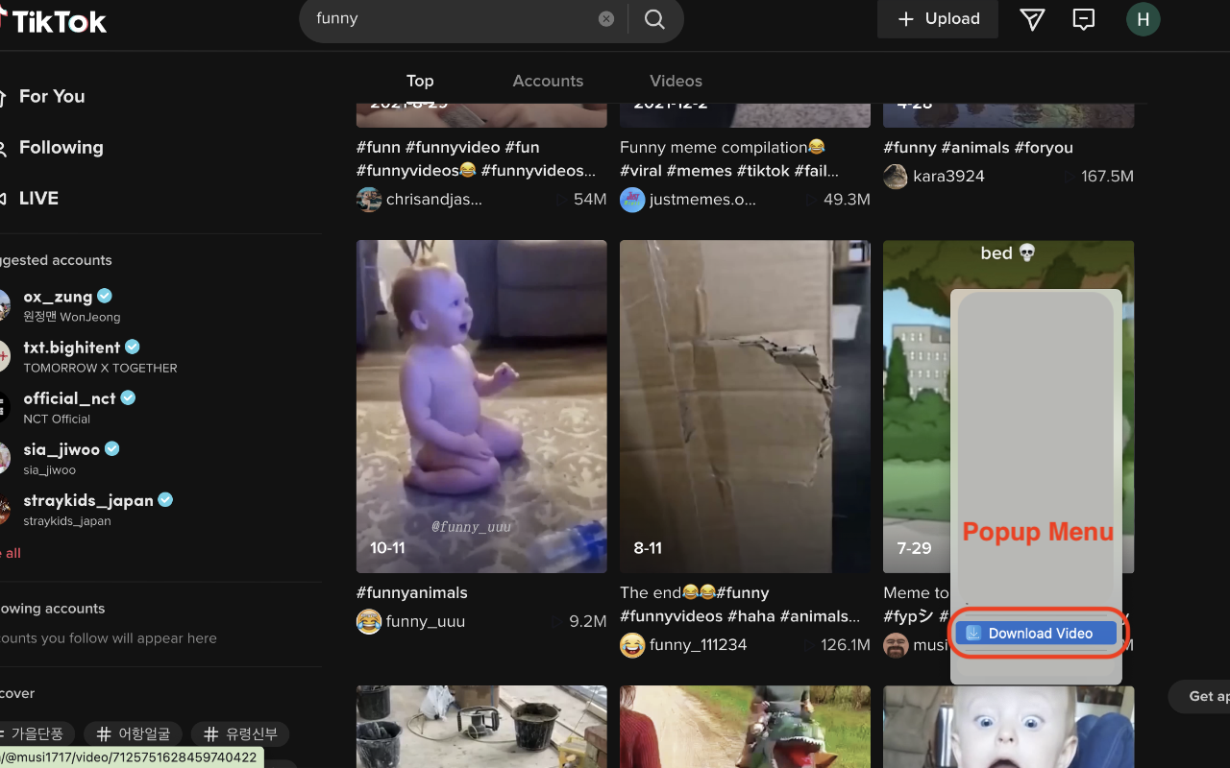The height and width of the screenshot is (768, 1230).
Task: Open your profile avatar in the header
Action: point(1143,18)
